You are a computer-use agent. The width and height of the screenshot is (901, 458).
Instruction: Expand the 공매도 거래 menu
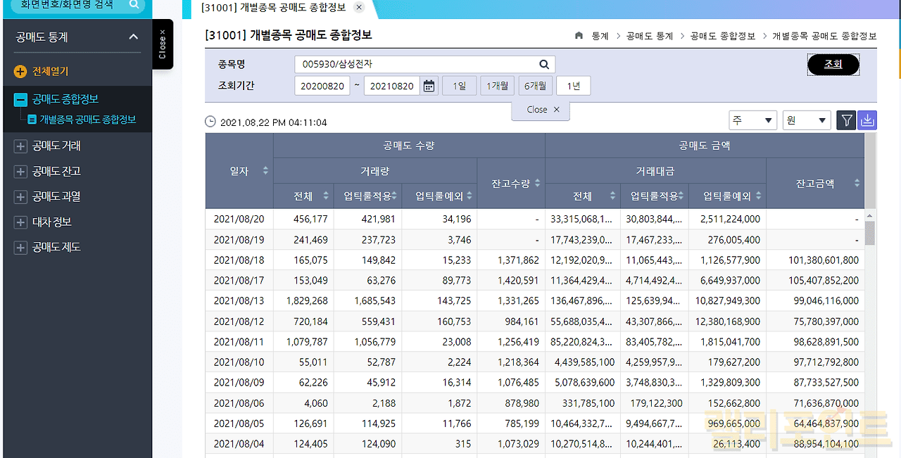pyautogui.click(x=20, y=146)
